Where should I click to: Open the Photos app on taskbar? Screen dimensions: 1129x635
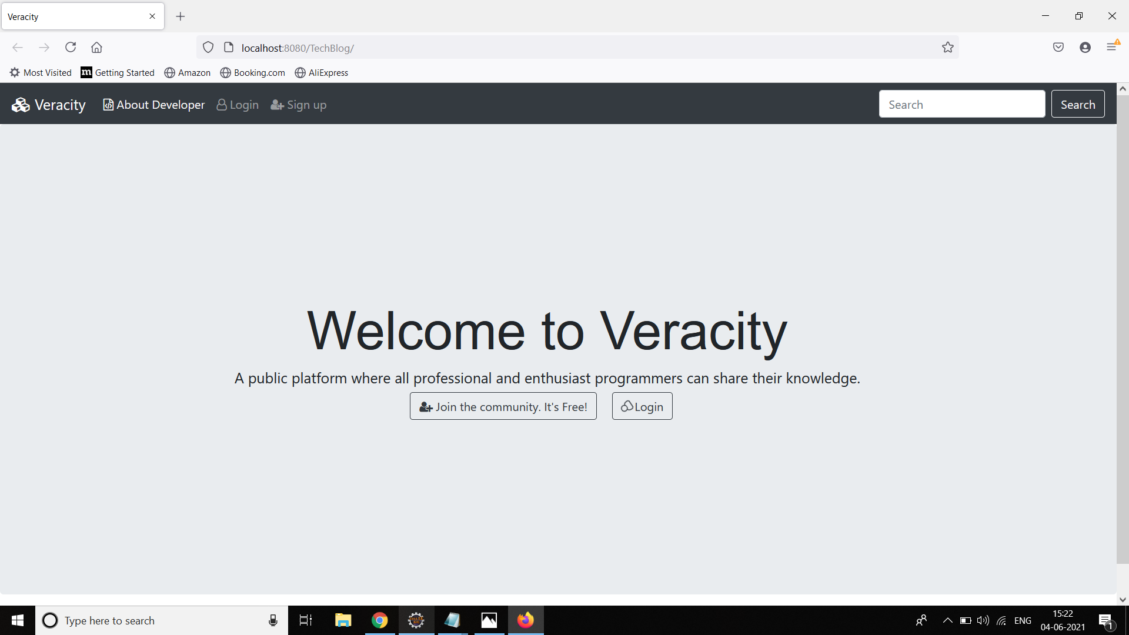[x=489, y=620]
